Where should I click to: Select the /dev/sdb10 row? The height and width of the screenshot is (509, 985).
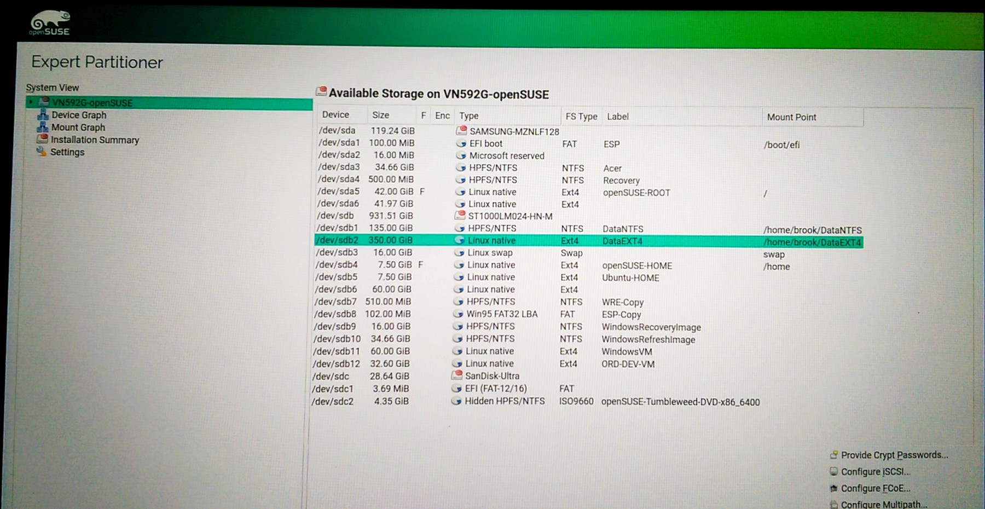(x=588, y=339)
